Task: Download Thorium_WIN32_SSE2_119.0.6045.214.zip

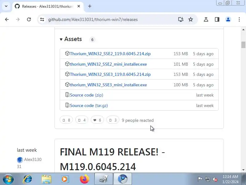Action: point(110,54)
